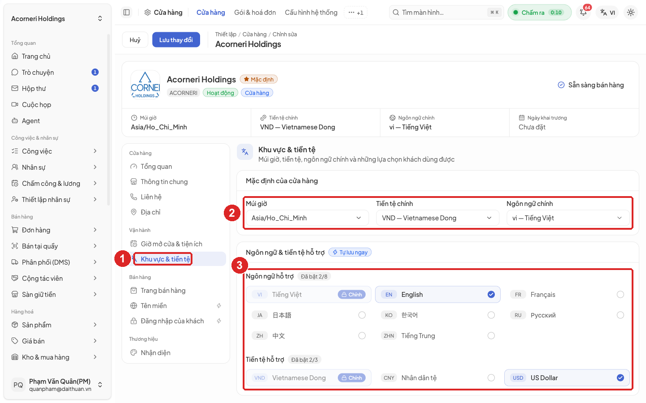Switch theme with the sun icon

[x=631, y=13]
